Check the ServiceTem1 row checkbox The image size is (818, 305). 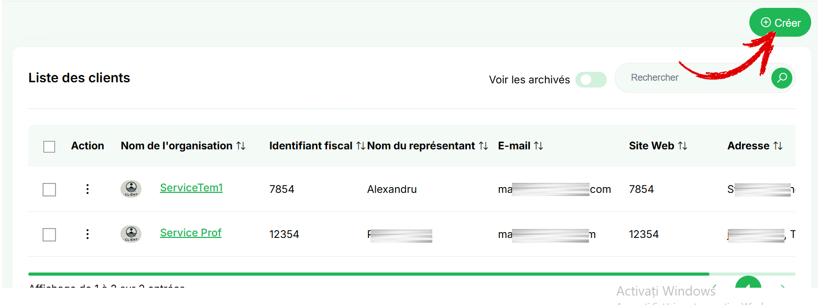point(49,190)
